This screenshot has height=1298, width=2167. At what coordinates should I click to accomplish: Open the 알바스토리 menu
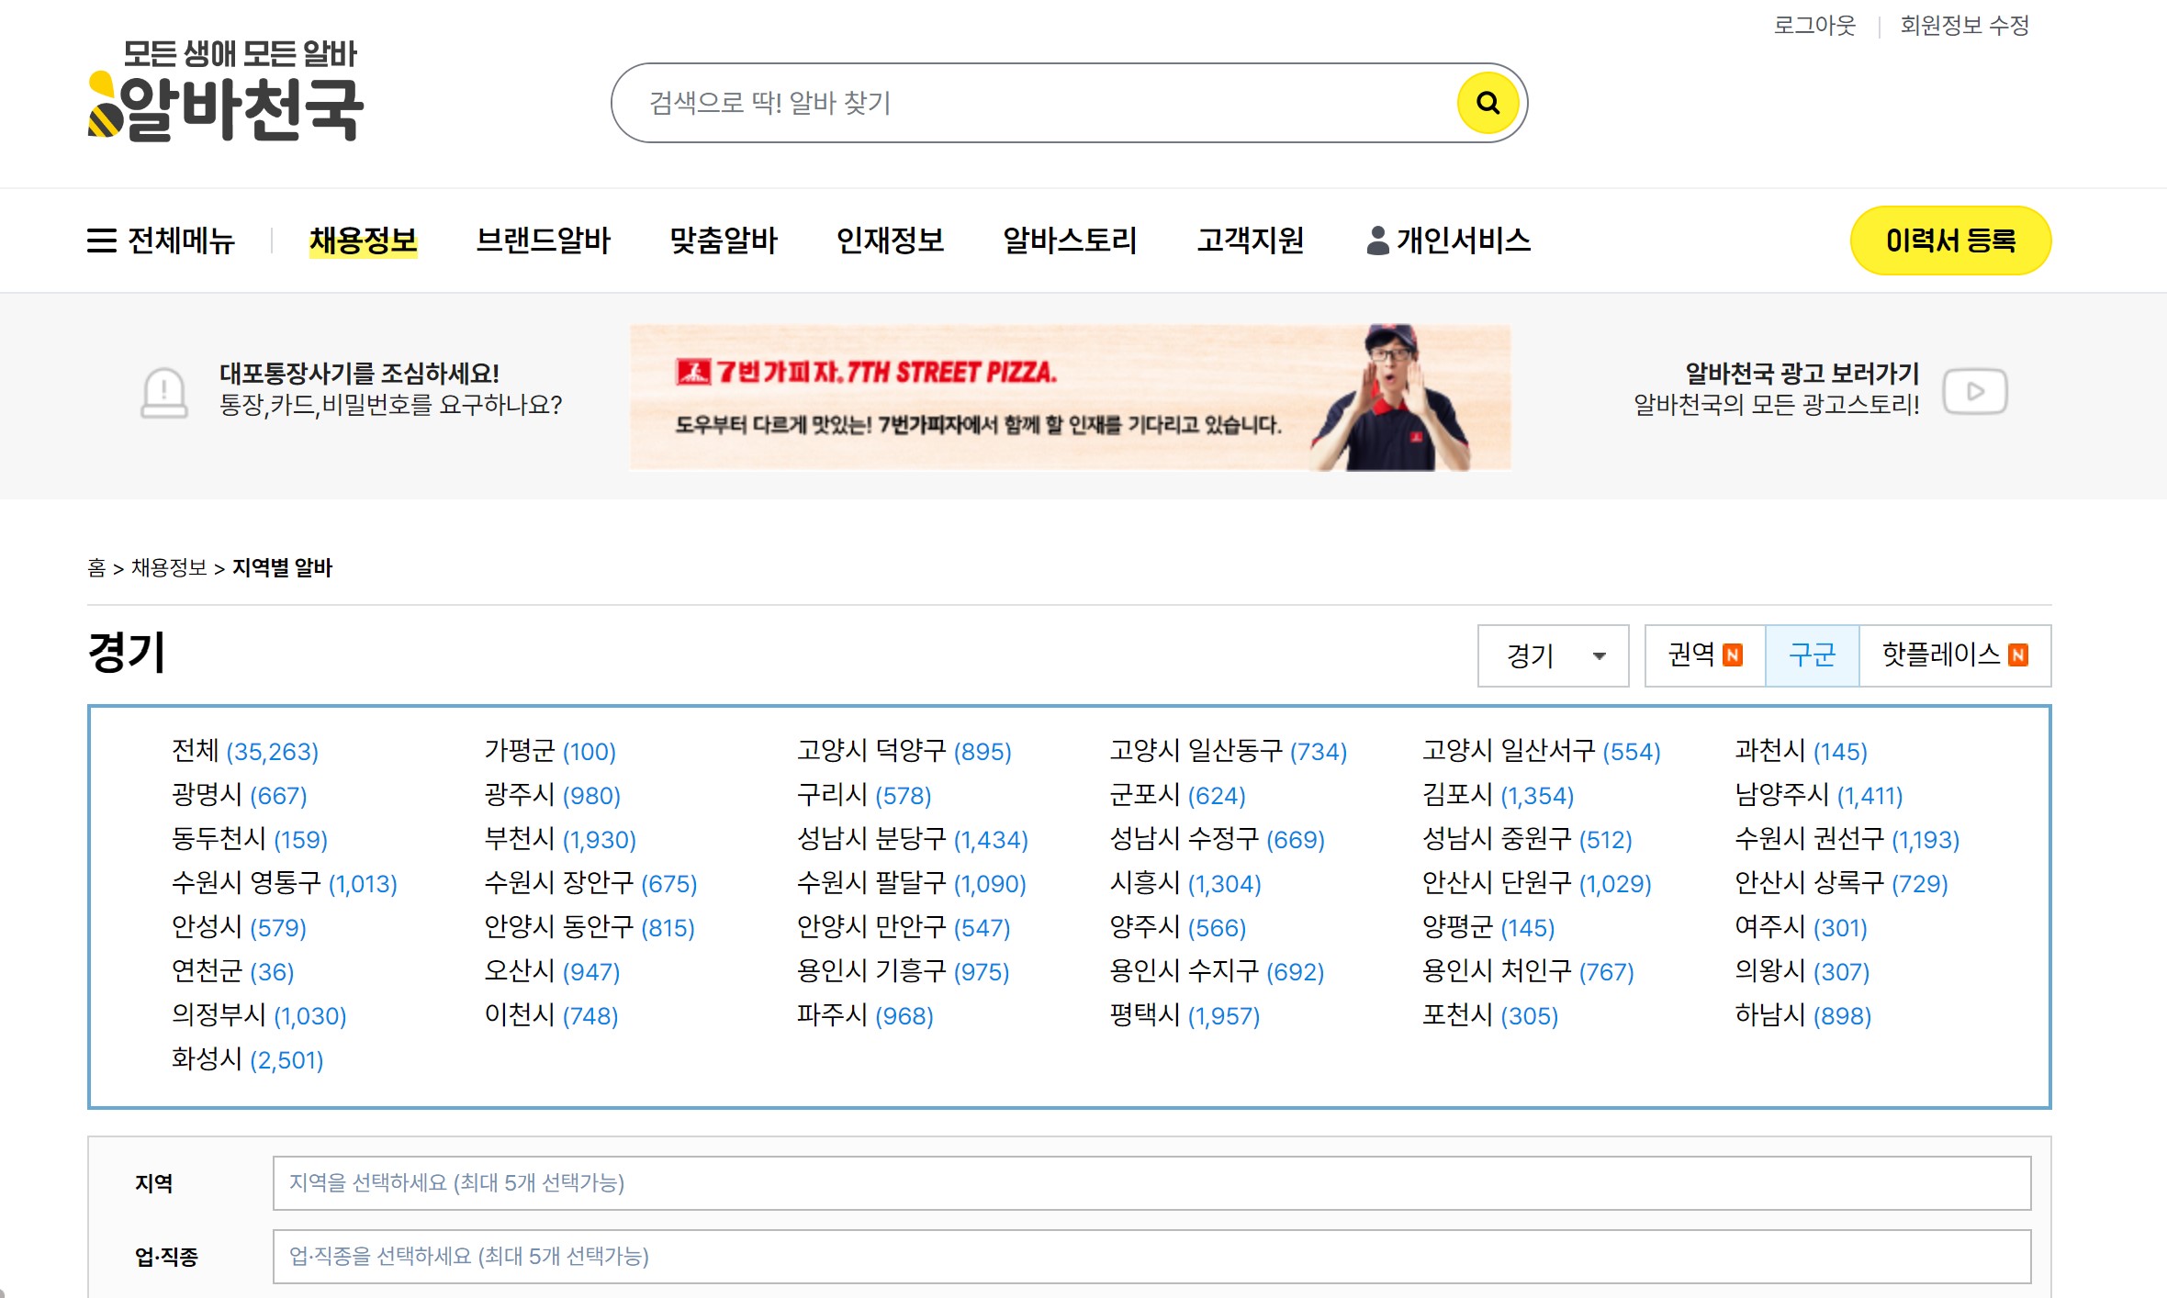tap(1070, 241)
